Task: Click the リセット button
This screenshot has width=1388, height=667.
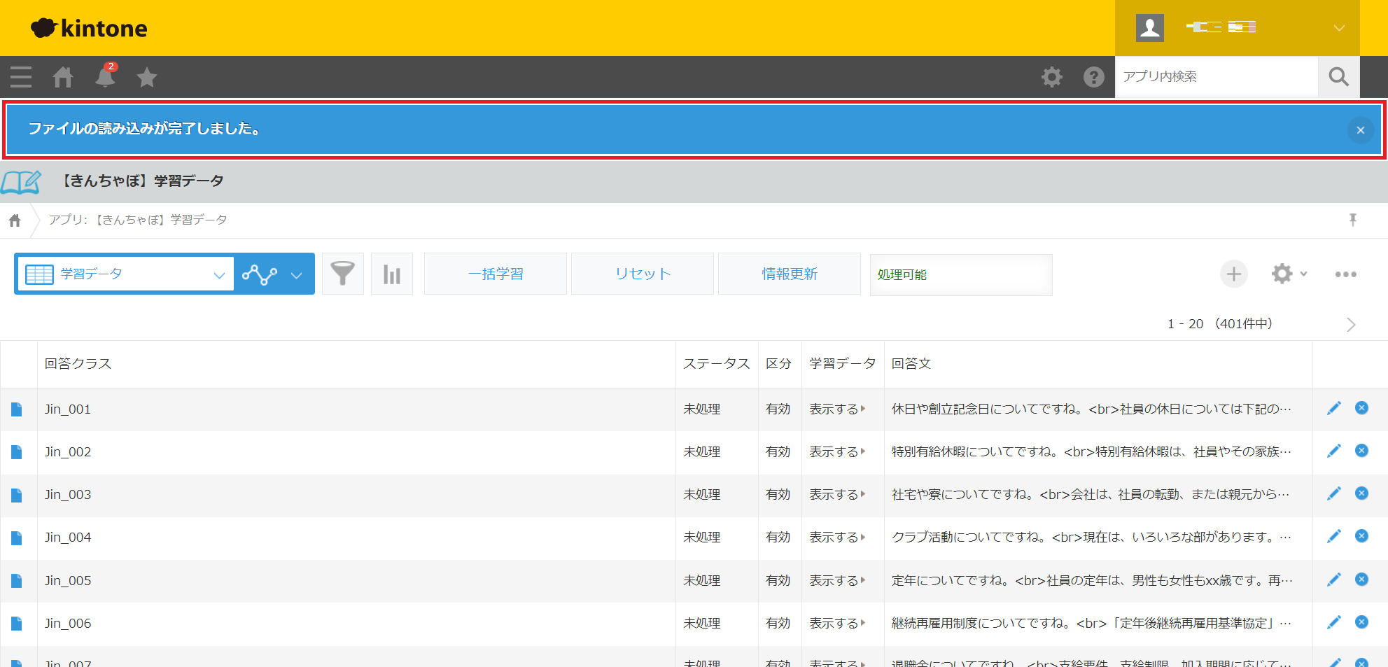Action: (x=643, y=274)
